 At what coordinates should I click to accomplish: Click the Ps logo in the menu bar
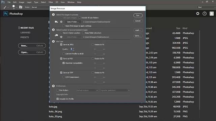[3, 2]
